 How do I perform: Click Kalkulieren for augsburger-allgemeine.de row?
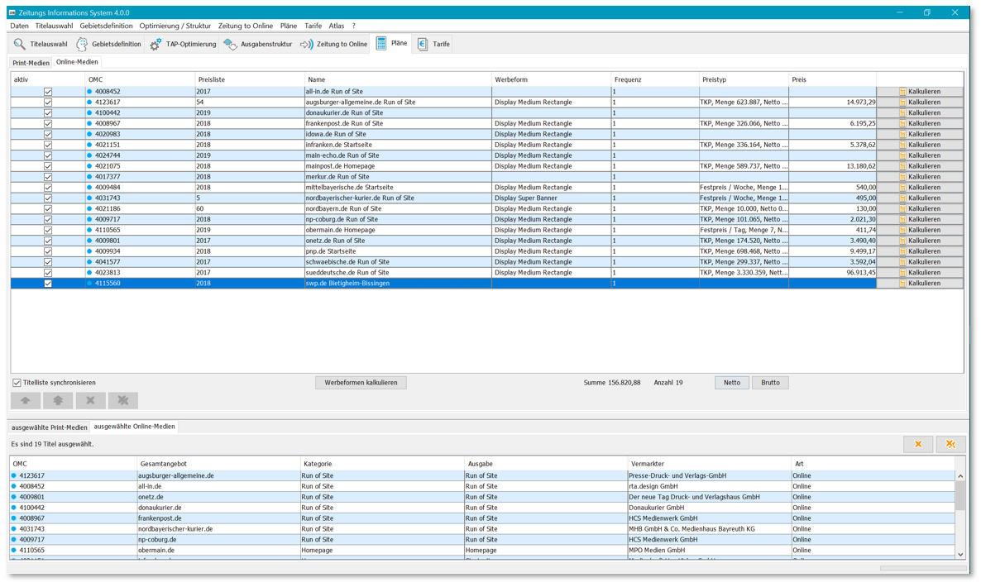coord(919,103)
